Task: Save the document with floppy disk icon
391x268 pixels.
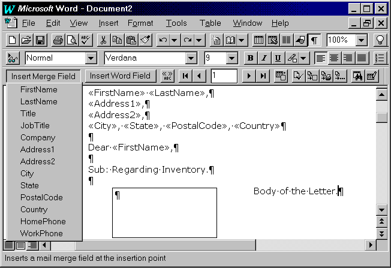Action: coord(40,40)
